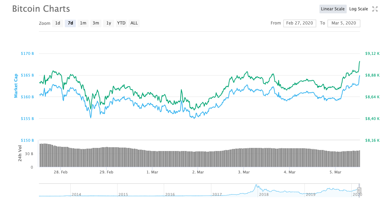Click the $8,64 K price axis label
Screen dimensions: 381x201
coord(372,97)
